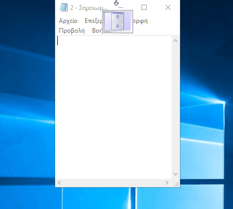The width and height of the screenshot is (233, 209).
Task: Minimize the Notepad window
Action: [121, 7]
